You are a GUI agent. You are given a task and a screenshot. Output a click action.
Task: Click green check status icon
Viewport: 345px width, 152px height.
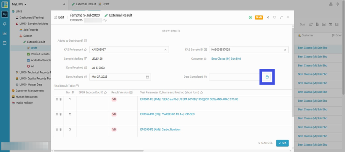click(x=250, y=17)
